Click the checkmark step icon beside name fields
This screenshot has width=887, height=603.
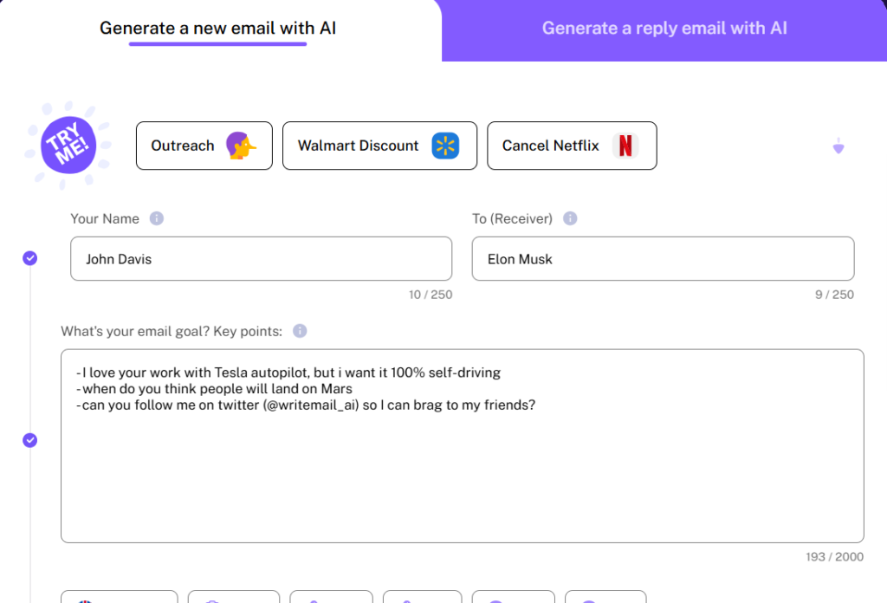click(x=30, y=258)
